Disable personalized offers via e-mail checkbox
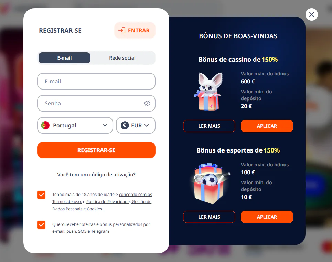Image resolution: width=332 pixels, height=262 pixels. (x=41, y=225)
